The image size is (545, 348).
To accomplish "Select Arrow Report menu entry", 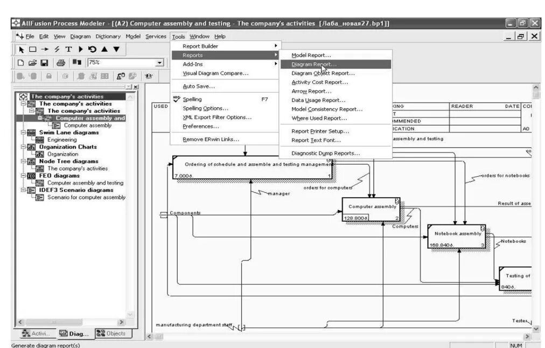I will pyautogui.click(x=336, y=91).
